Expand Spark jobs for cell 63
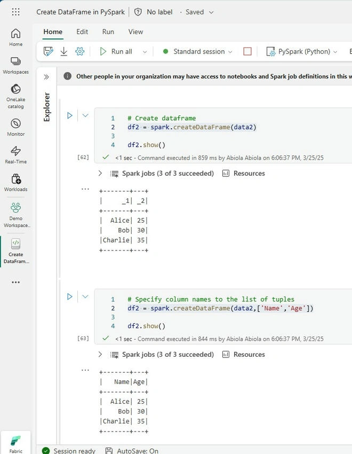Image resolution: width=352 pixels, height=454 pixels. tap(100, 355)
